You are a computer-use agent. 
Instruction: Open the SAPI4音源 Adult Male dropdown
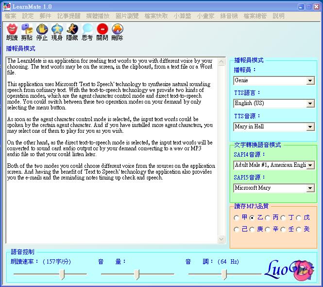click(x=310, y=165)
